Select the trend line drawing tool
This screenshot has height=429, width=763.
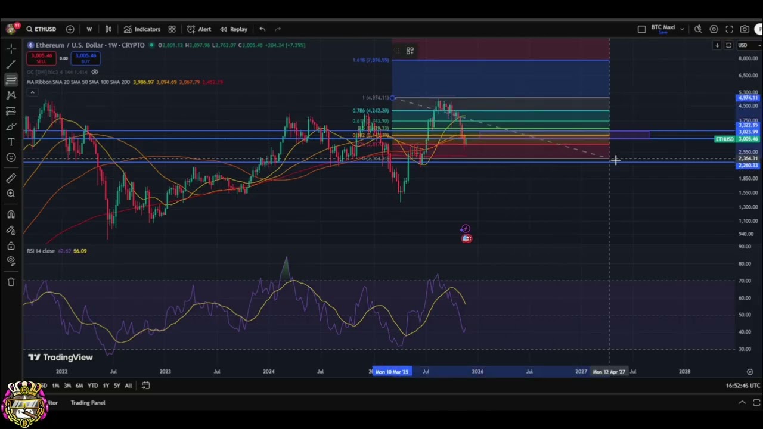tap(11, 64)
